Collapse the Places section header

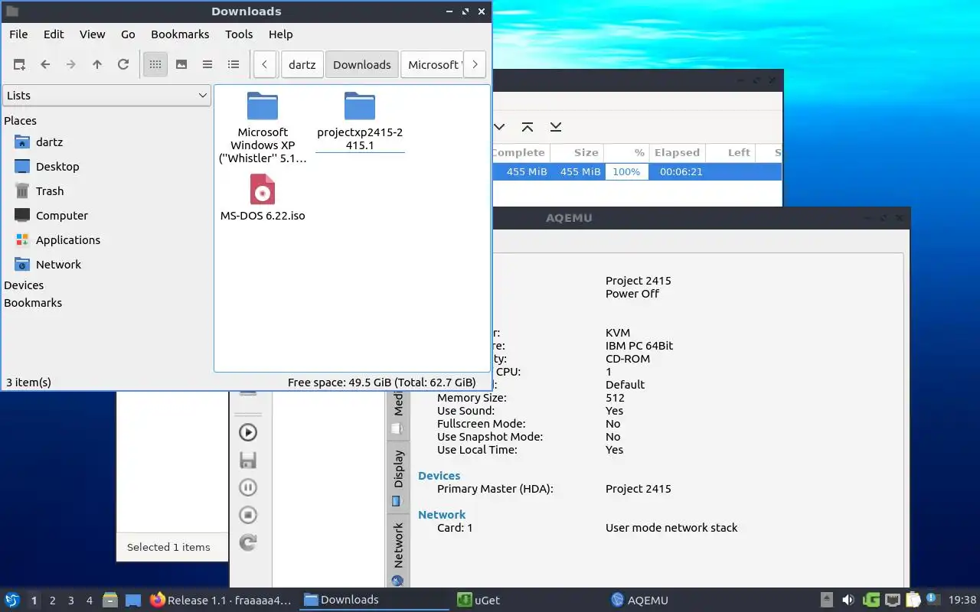click(x=20, y=121)
